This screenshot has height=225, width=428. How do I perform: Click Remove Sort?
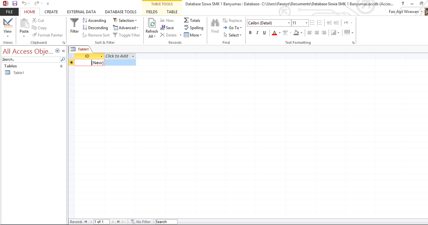click(96, 35)
